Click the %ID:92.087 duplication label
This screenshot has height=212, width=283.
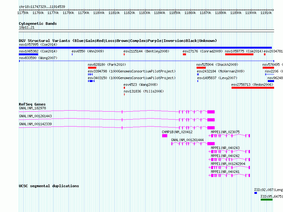(269, 190)
